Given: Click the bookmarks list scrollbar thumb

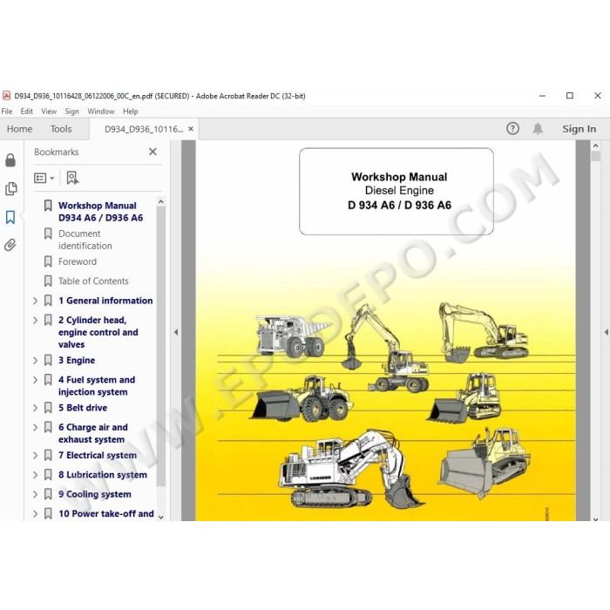Looking at the screenshot, I should (x=160, y=346).
